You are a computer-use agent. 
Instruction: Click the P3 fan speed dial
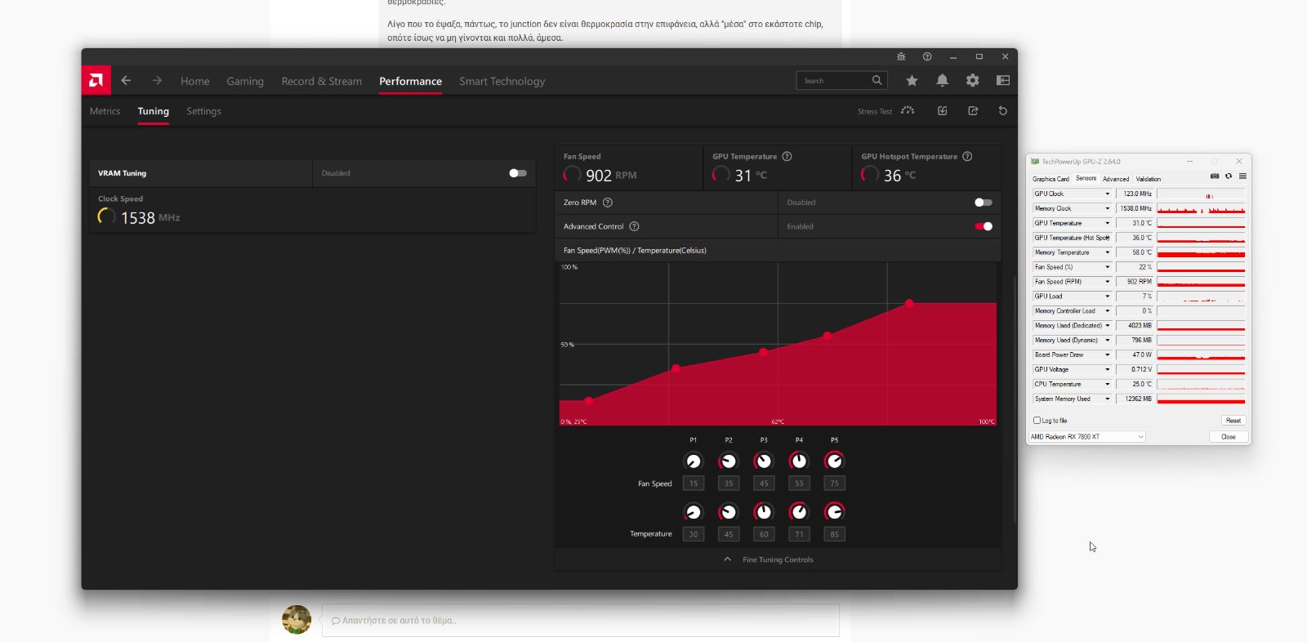[764, 461]
